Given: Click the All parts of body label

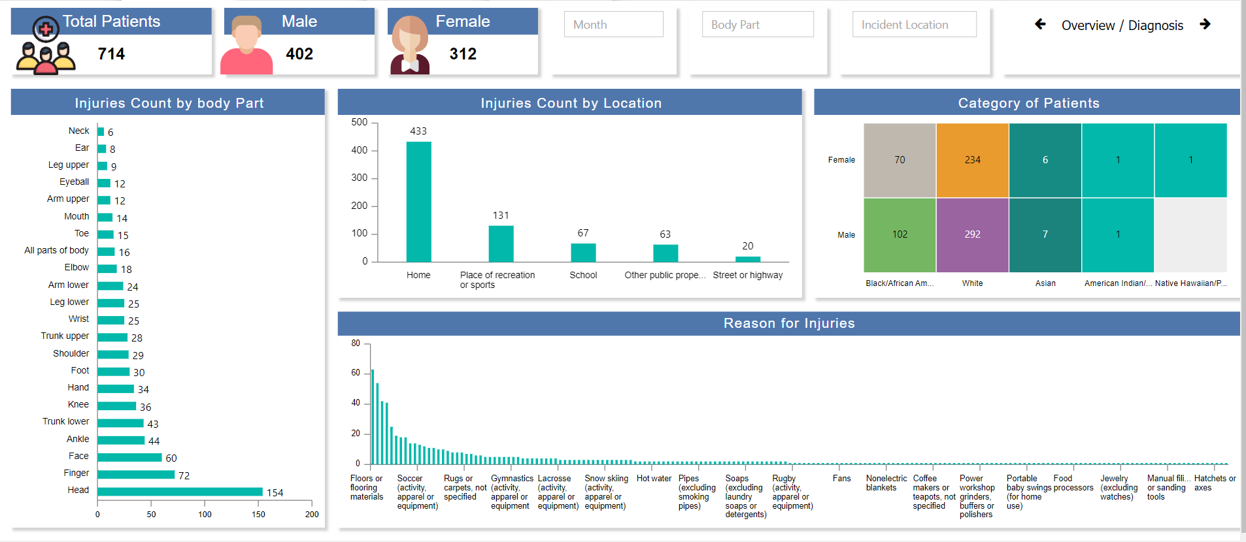Looking at the screenshot, I should 56,250.
